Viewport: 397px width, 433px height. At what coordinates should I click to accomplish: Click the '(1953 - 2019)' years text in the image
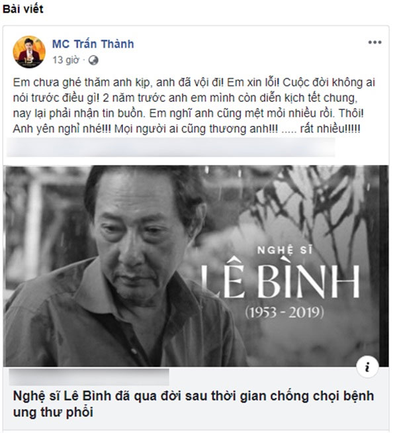click(x=285, y=313)
